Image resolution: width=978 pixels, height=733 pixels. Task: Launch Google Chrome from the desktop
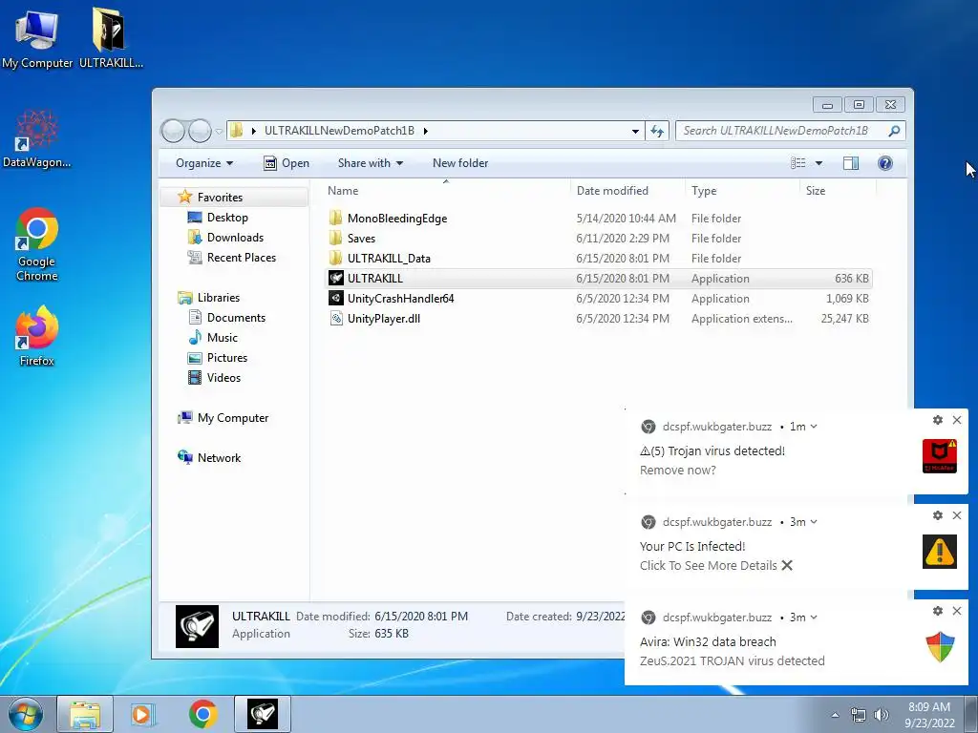click(x=37, y=244)
